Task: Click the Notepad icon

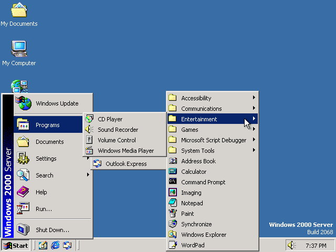Action: (x=173, y=203)
